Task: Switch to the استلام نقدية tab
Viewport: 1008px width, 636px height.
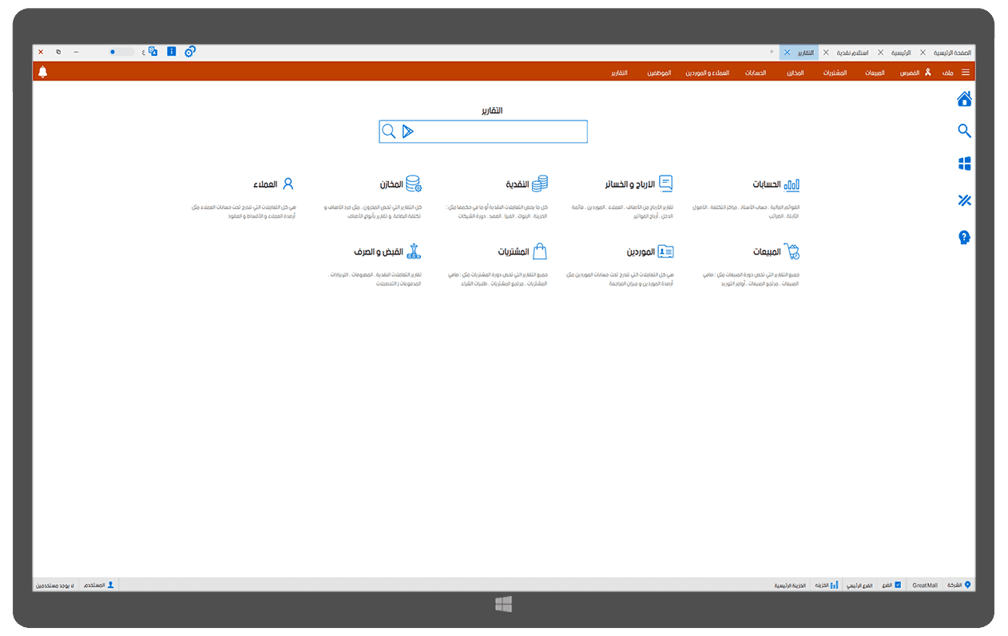Action: point(852,52)
